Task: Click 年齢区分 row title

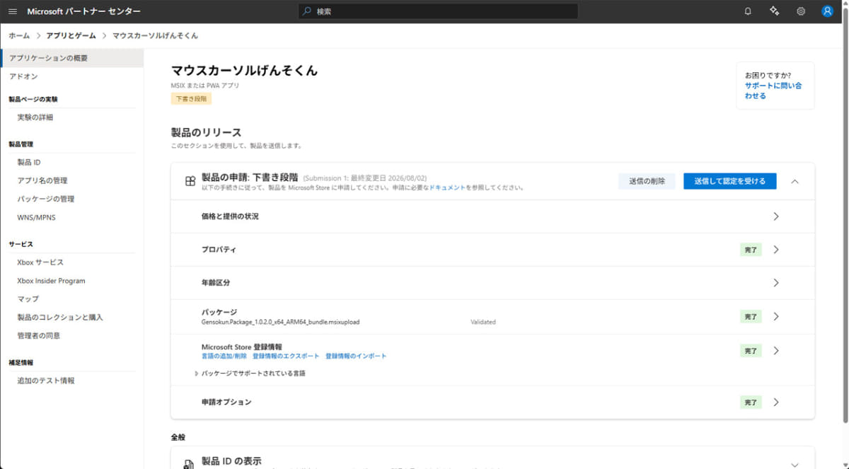Action: 216,283
